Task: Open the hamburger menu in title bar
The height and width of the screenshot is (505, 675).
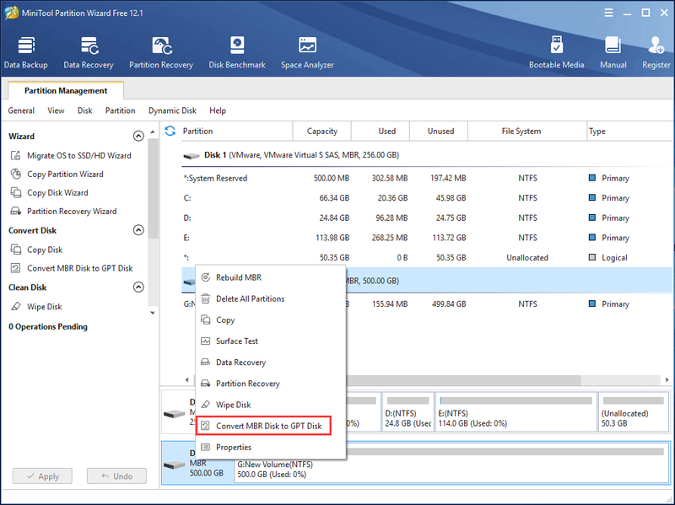Action: point(608,13)
